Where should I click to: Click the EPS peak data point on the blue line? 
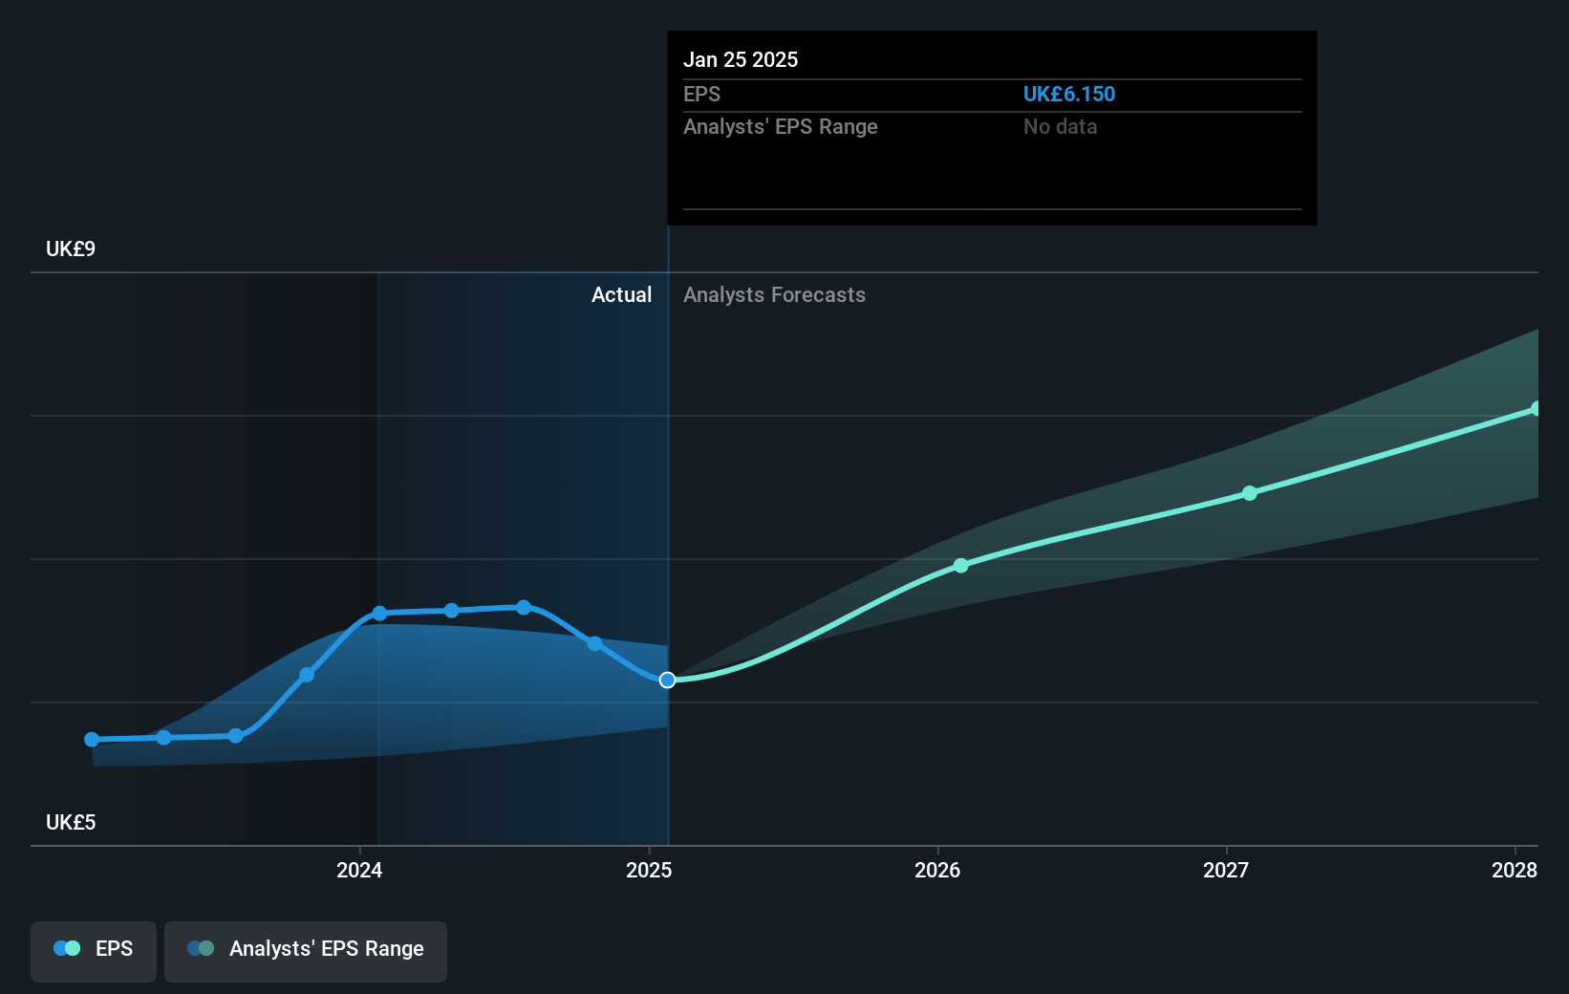pyautogui.click(x=524, y=607)
